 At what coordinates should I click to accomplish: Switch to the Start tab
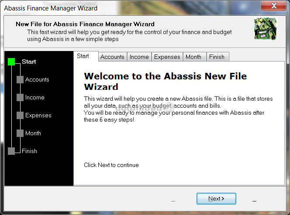click(x=83, y=56)
